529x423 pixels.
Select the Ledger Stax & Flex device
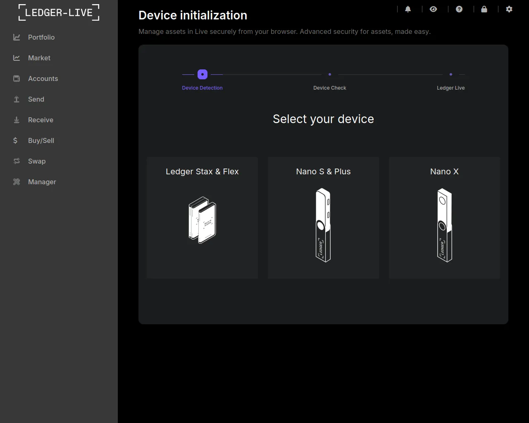click(x=202, y=217)
